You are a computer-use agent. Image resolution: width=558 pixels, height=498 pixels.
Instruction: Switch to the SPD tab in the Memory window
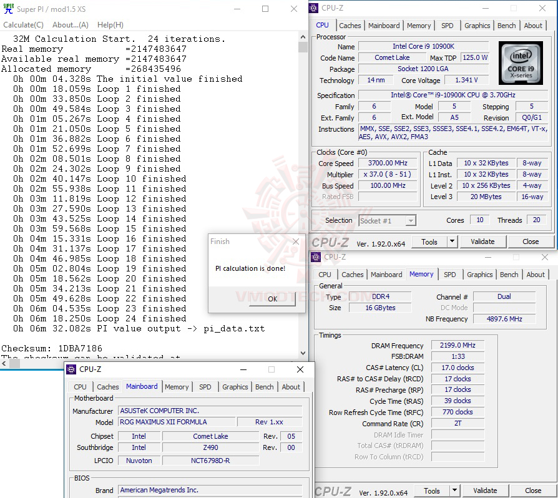pos(451,274)
